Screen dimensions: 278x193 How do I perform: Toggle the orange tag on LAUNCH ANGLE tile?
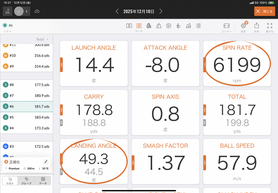coord(61,63)
